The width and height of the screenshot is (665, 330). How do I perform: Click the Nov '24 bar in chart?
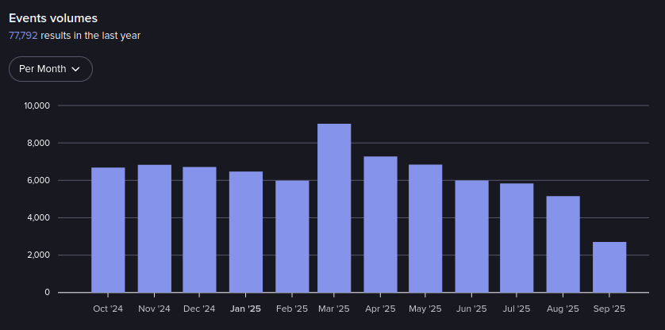click(154, 228)
